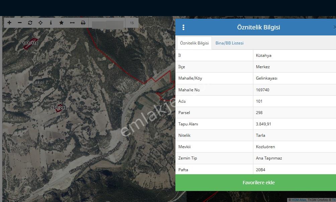The height and width of the screenshot is (202, 336).
Task: Click the Kütahya value in İl row
Action: (264, 56)
